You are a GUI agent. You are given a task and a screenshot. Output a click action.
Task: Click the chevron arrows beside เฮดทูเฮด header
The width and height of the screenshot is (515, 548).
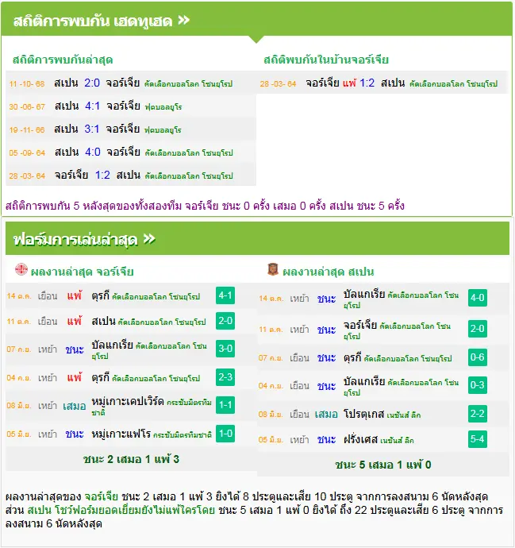pyautogui.click(x=183, y=21)
